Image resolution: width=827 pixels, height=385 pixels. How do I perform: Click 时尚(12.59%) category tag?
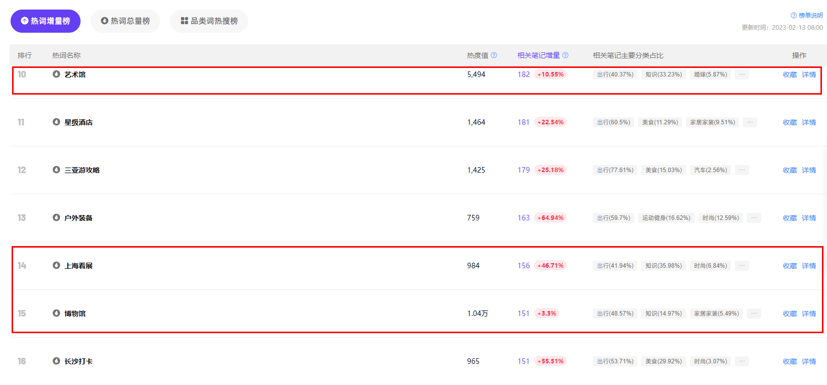(720, 218)
